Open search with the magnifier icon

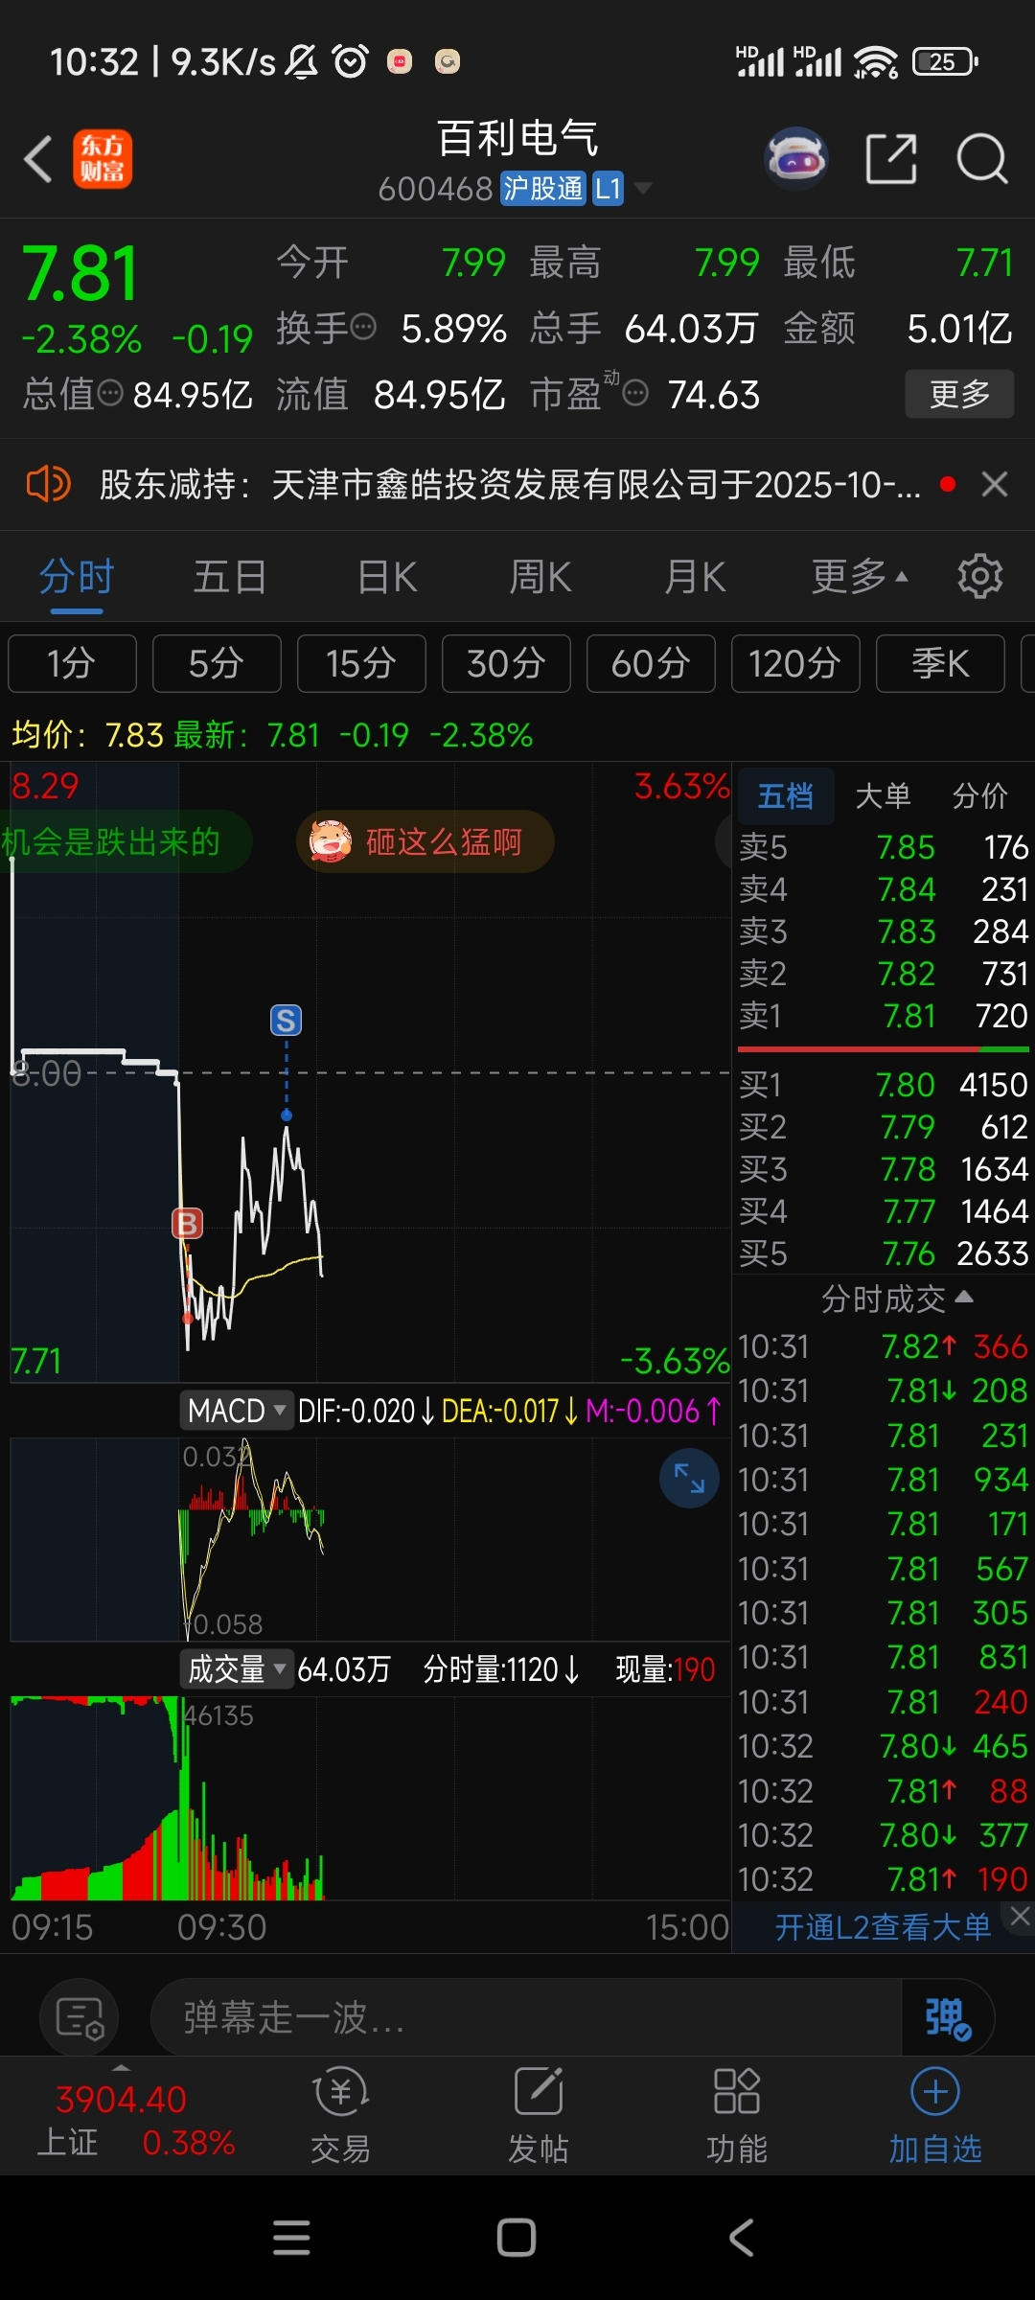(x=982, y=159)
